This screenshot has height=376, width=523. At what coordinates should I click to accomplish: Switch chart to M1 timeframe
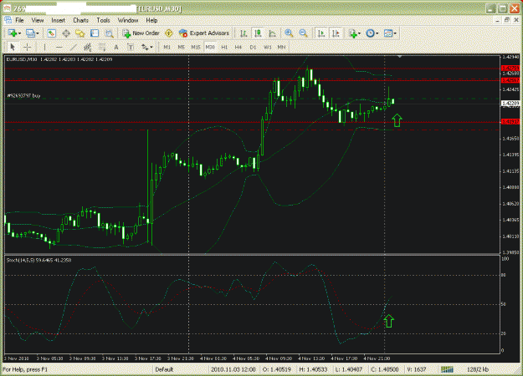pos(167,48)
